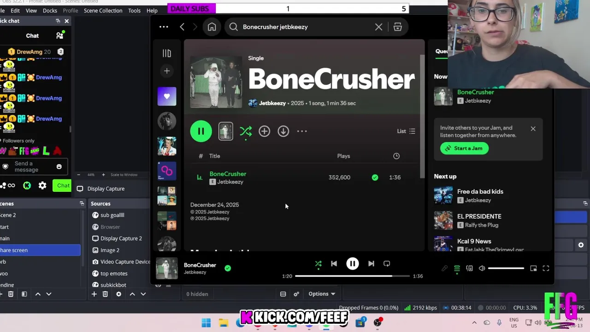Click the lyrics microphone icon

pyautogui.click(x=444, y=268)
